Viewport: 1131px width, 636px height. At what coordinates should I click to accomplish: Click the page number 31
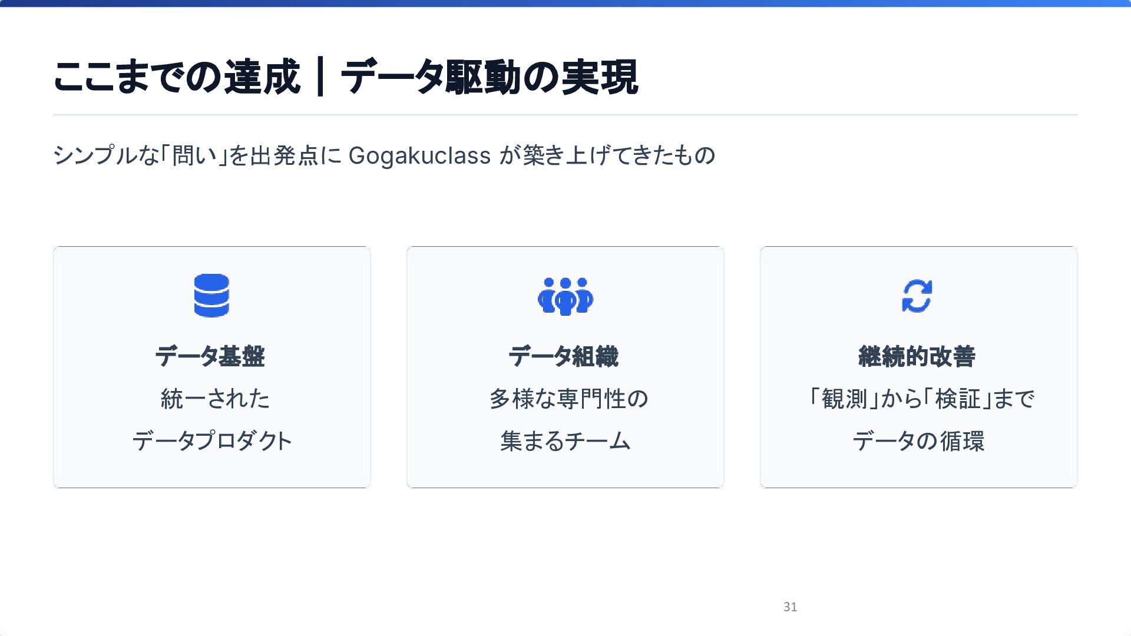click(x=790, y=607)
